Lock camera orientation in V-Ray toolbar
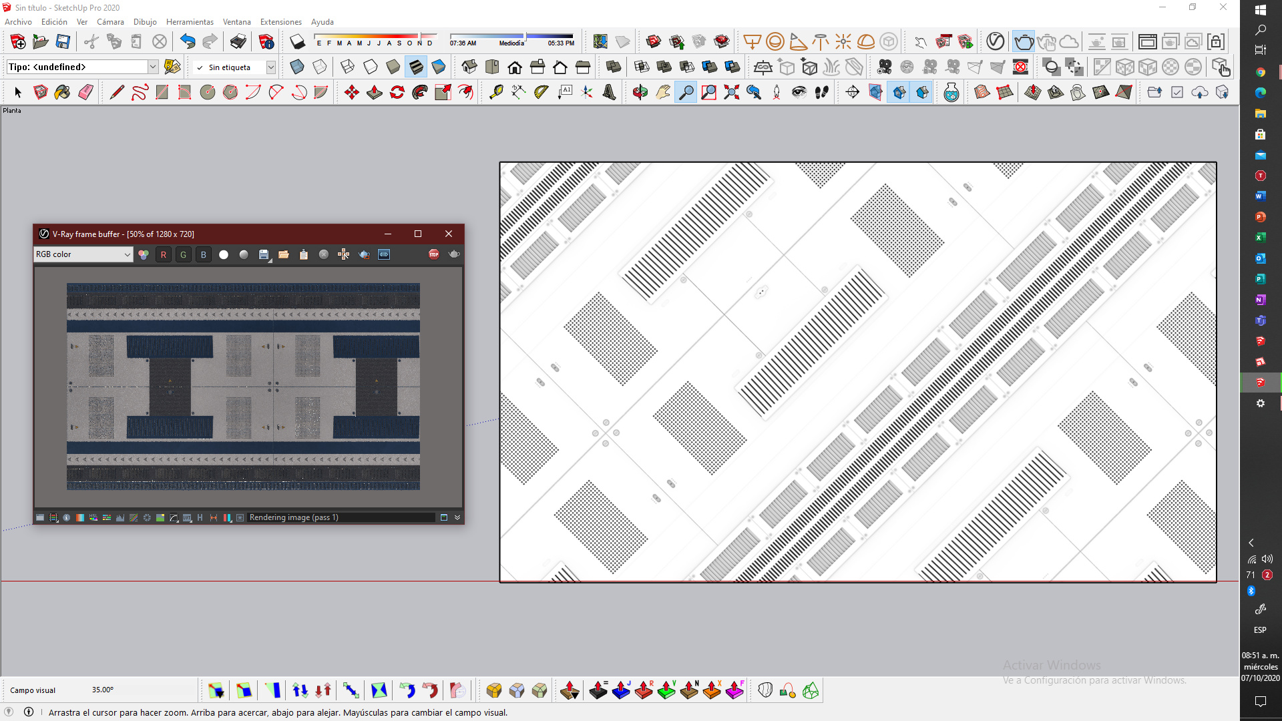1282x721 pixels. pos(1216,41)
